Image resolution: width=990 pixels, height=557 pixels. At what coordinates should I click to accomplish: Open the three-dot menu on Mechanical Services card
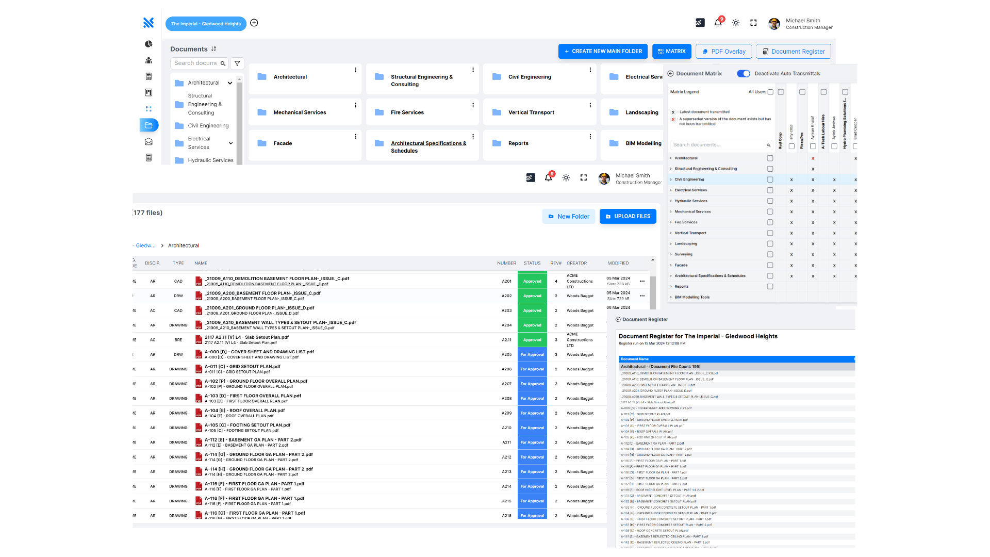(355, 105)
